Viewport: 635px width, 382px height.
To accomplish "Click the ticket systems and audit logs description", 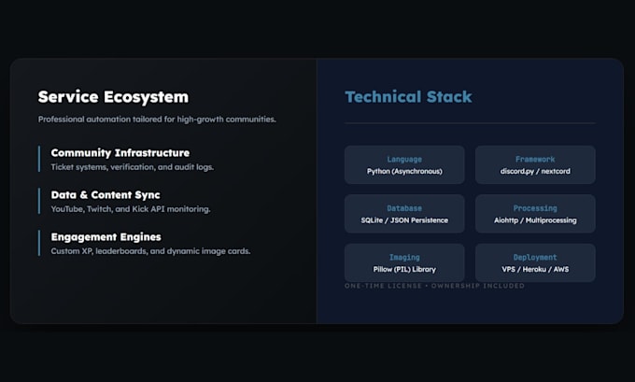I will point(133,167).
